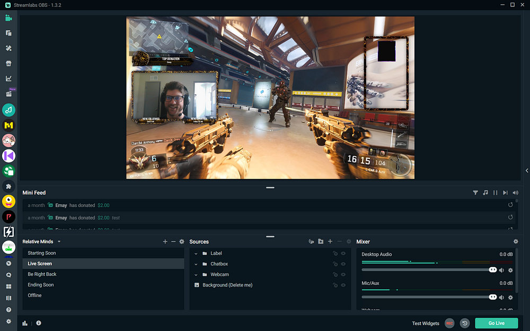Screen dimensions: 530x331
Task: Lock the Background (Delete me) source
Action: [335, 285]
